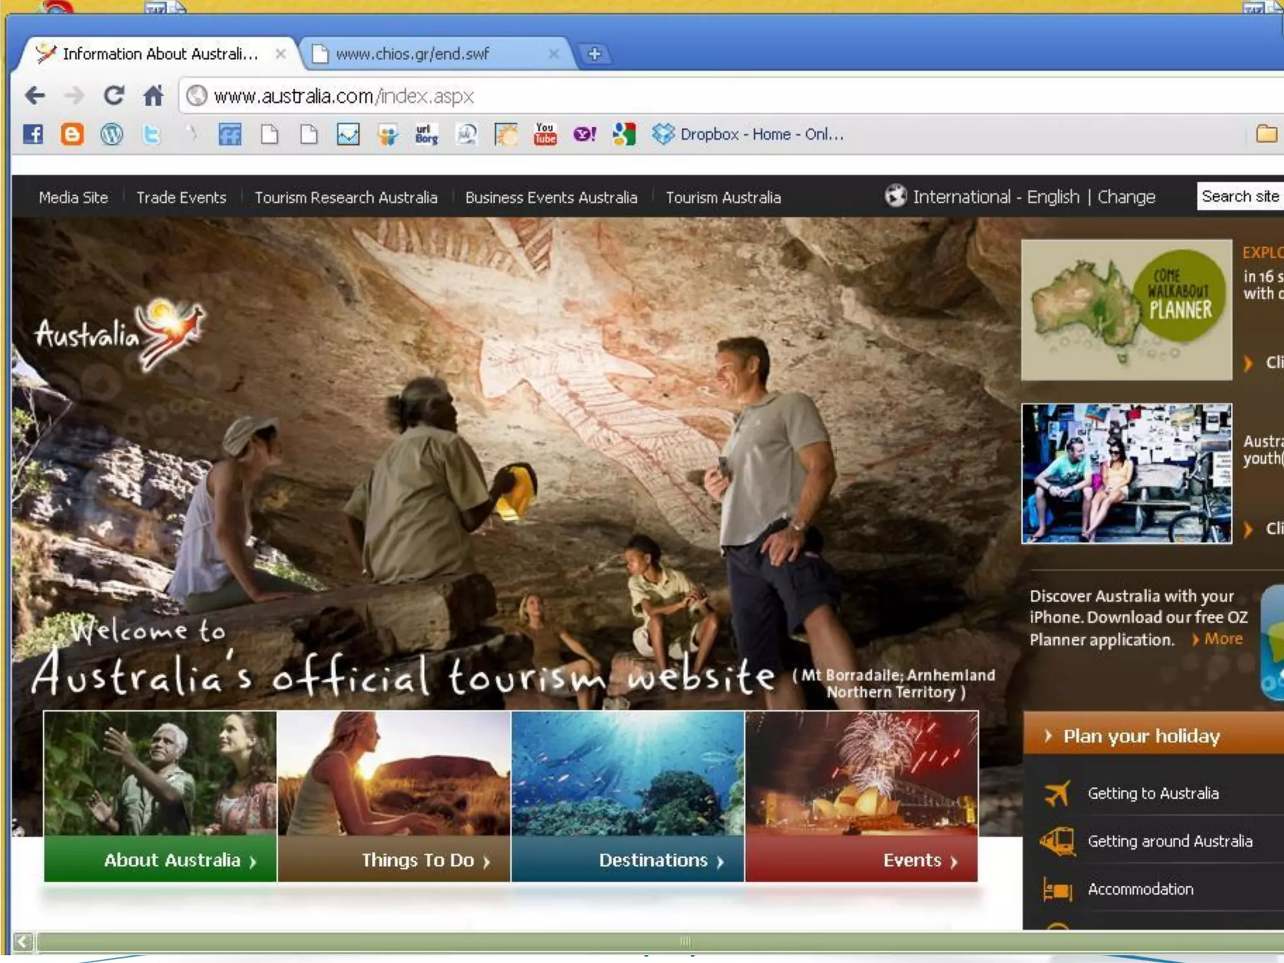The height and width of the screenshot is (963, 1284).
Task: Click Change language region link
Action: pyautogui.click(x=1126, y=197)
